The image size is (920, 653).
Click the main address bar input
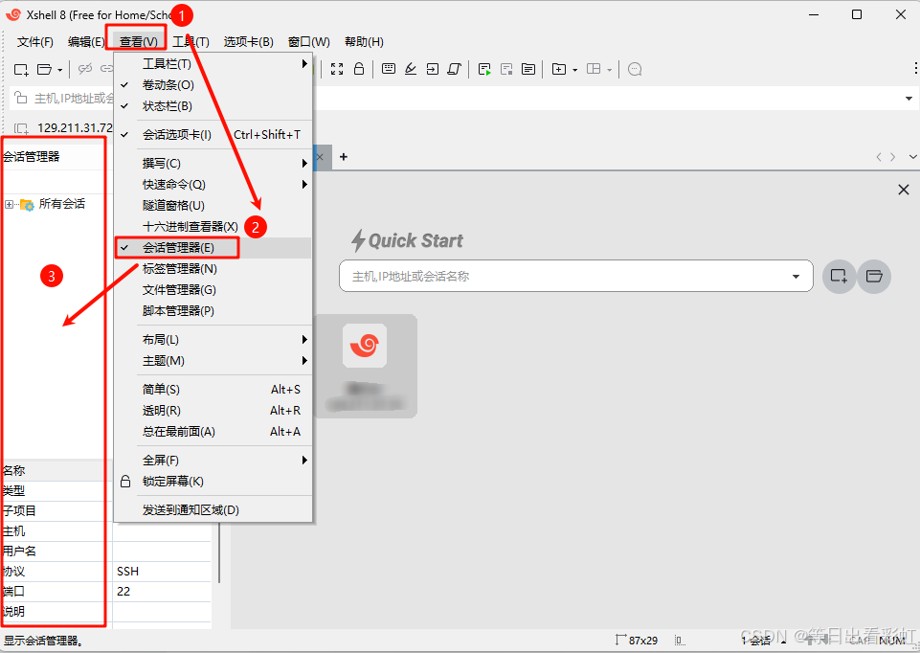pos(463,98)
